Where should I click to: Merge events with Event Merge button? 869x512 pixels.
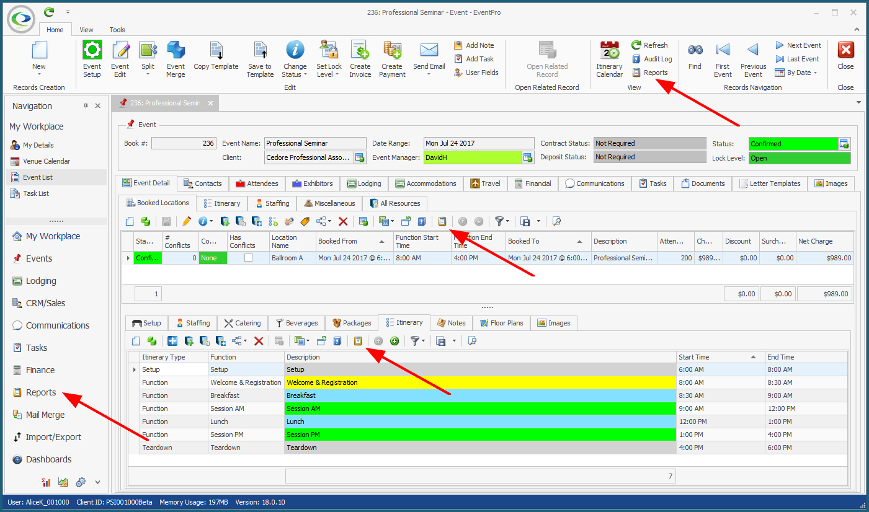point(176,59)
